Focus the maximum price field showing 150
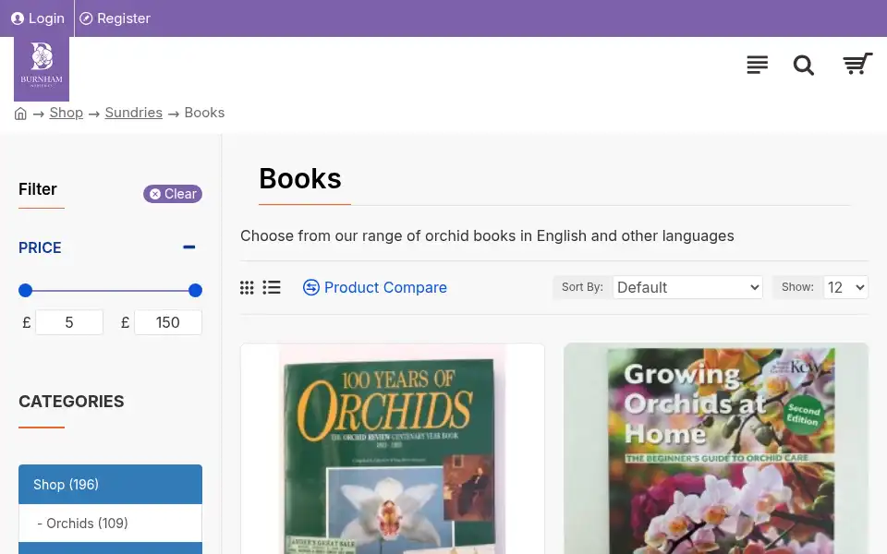Screen dimensions: 887x554 168,322
